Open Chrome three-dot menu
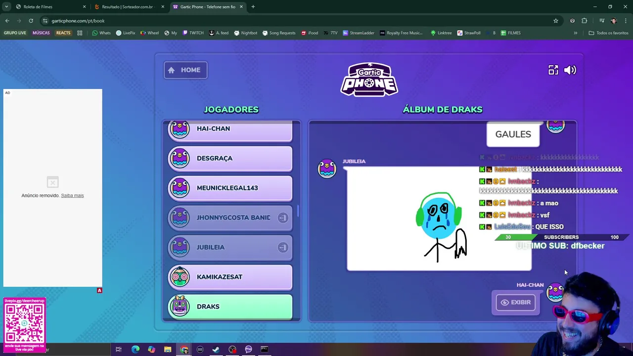This screenshot has height=356, width=633. pyautogui.click(x=626, y=21)
